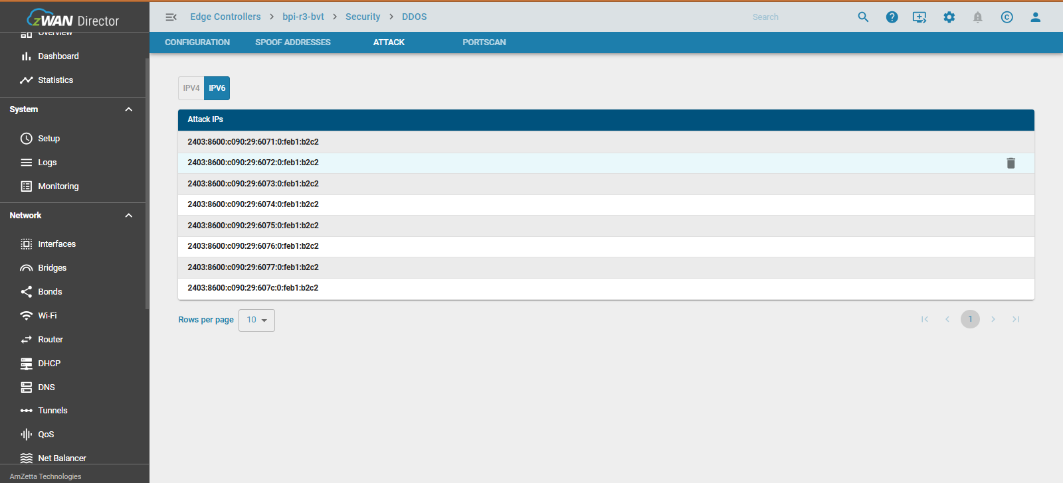Click the search magnifier icon
Viewport: 1063px width, 483px height.
tap(863, 17)
